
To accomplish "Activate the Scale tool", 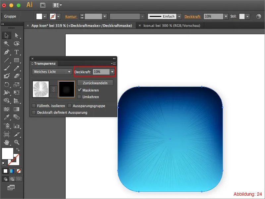I will 16,84.
